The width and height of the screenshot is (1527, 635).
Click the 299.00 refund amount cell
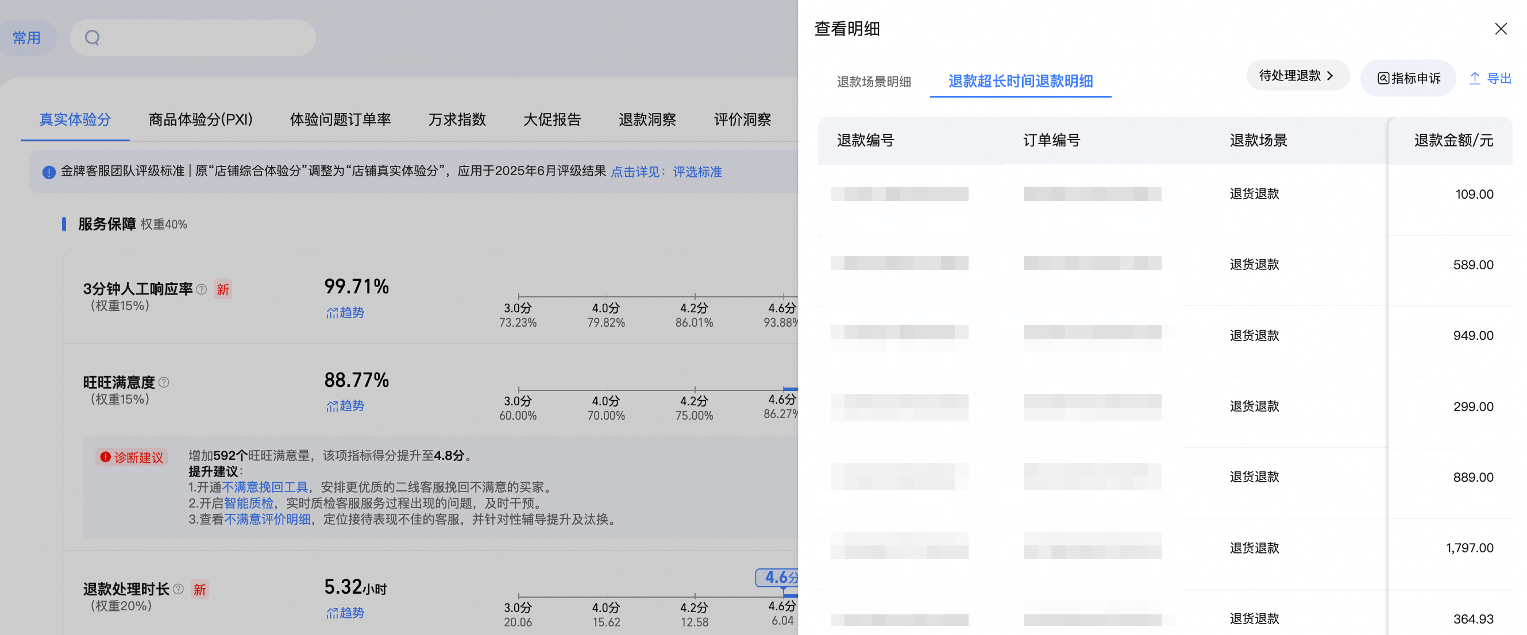[1473, 406]
